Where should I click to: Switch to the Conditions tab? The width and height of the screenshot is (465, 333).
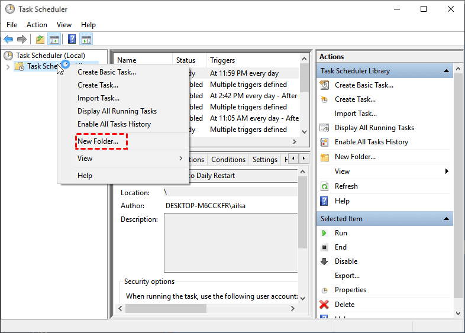228,160
